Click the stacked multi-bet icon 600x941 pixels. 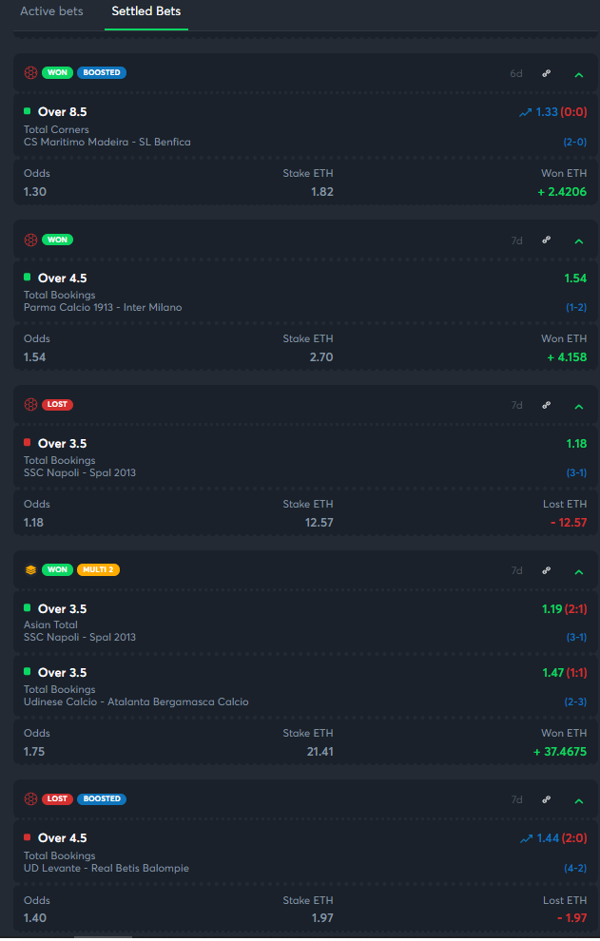(x=30, y=569)
